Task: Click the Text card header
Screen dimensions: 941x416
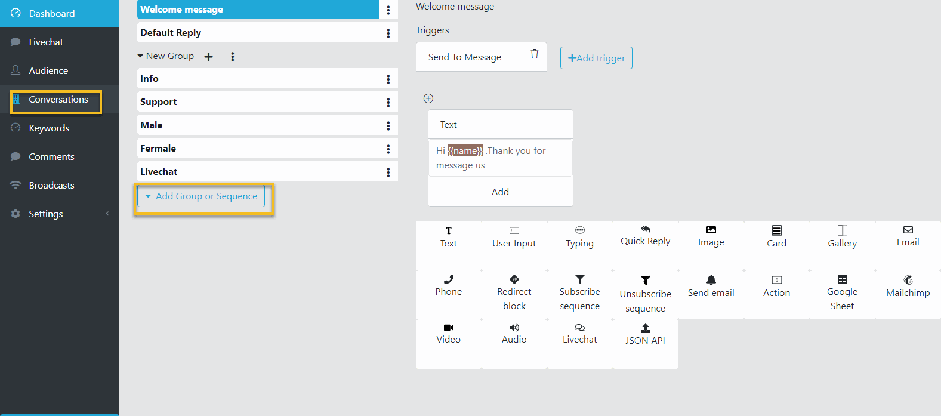Action: coord(500,125)
